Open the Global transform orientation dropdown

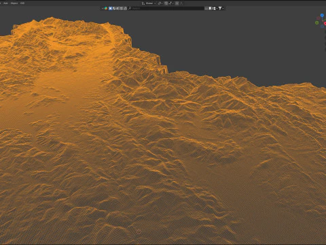coord(149,3)
